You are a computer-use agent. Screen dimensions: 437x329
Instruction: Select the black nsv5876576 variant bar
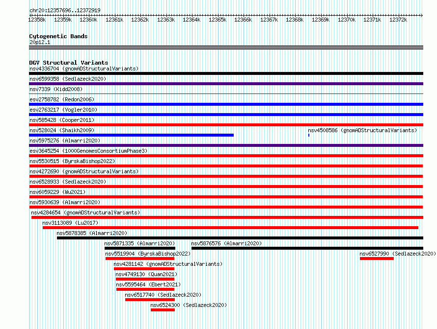click(x=307, y=248)
